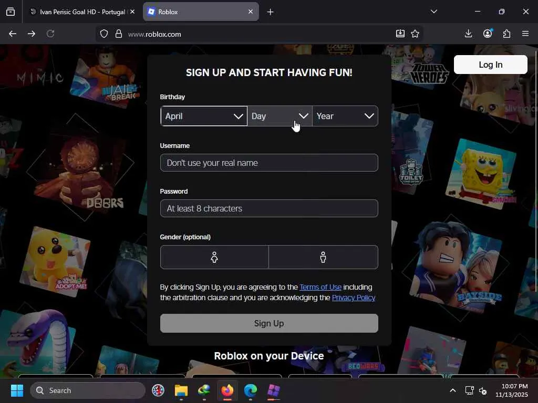
Task: Open the muted volume tray icon
Action: 483,390
